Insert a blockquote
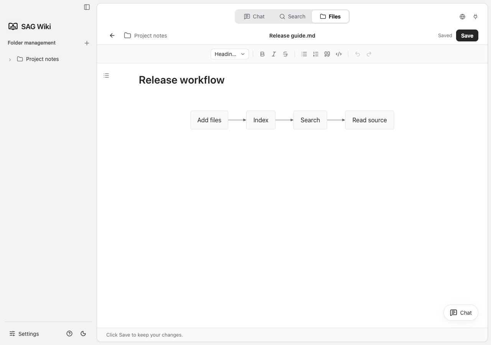Screen dimensions: 491x345 coord(327,54)
